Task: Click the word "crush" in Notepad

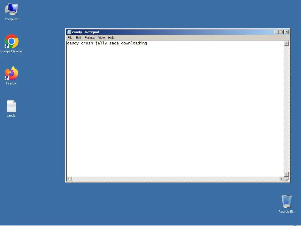Action: tap(87, 44)
